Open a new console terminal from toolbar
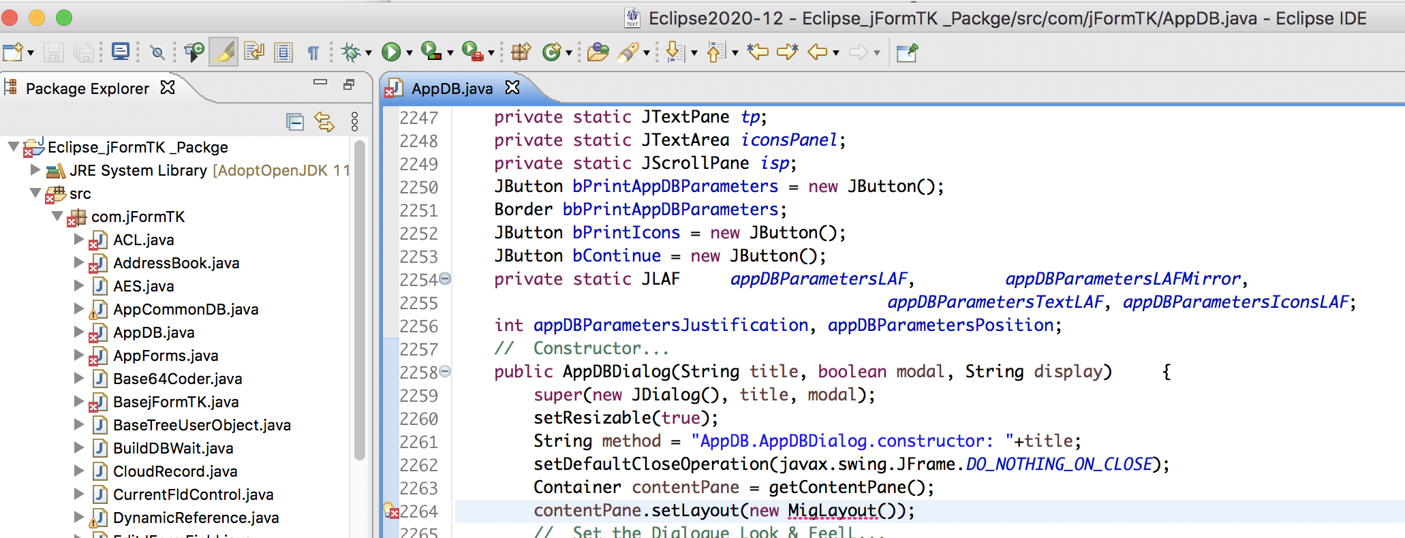The width and height of the screenshot is (1405, 538). [x=121, y=52]
